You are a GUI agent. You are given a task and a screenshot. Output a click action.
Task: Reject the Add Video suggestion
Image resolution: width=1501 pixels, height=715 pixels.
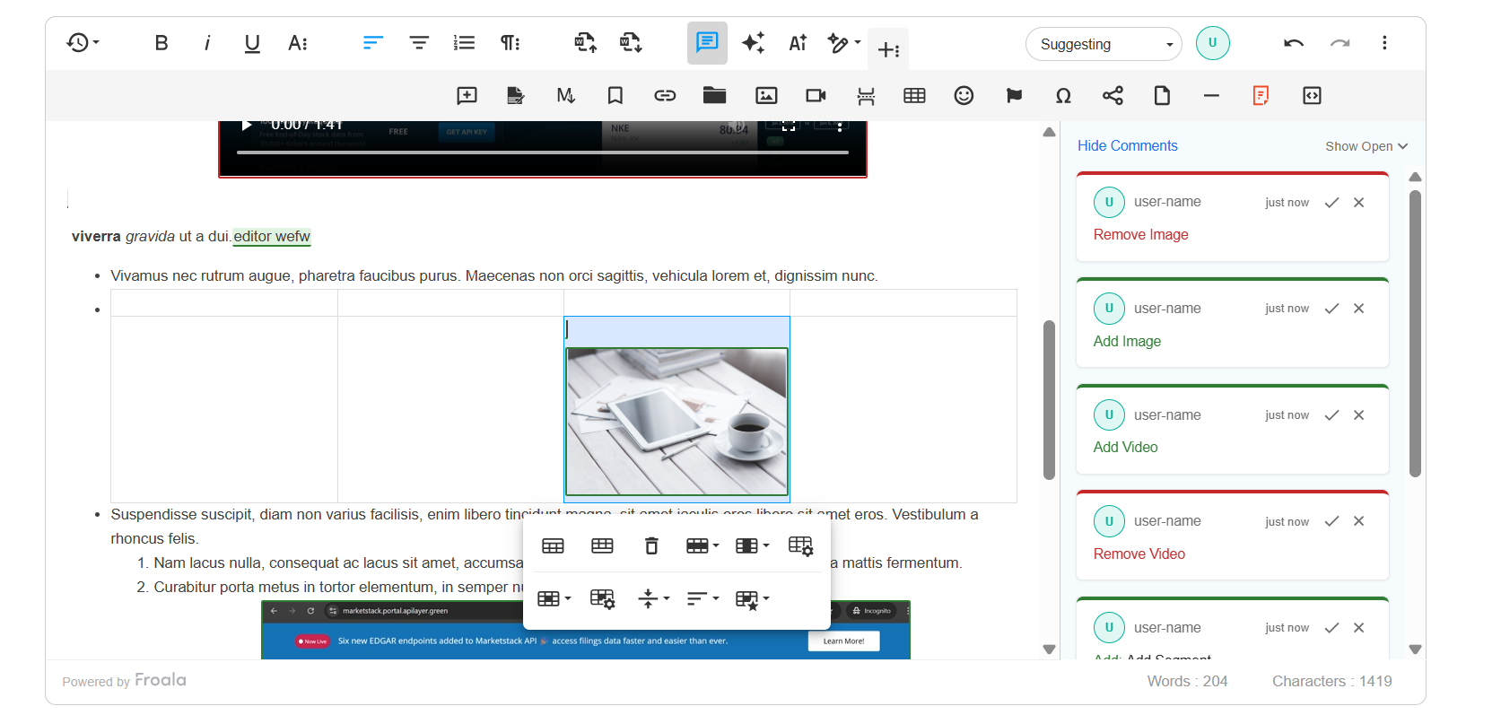click(x=1358, y=415)
